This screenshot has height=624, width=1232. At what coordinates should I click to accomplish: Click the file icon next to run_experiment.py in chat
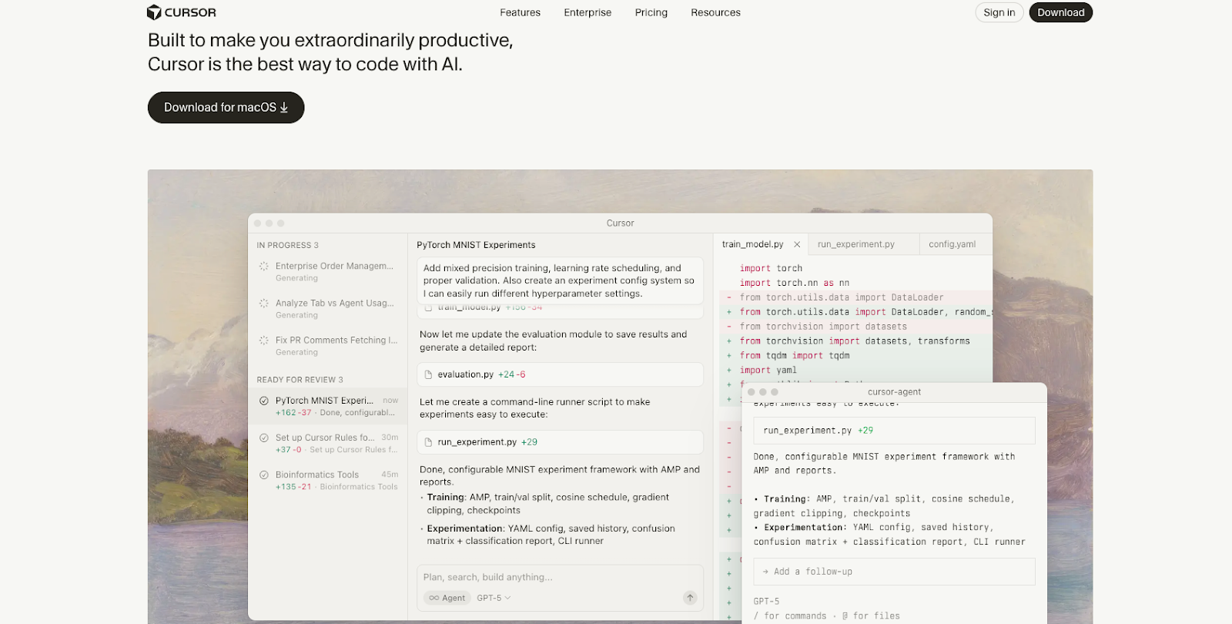[429, 442]
